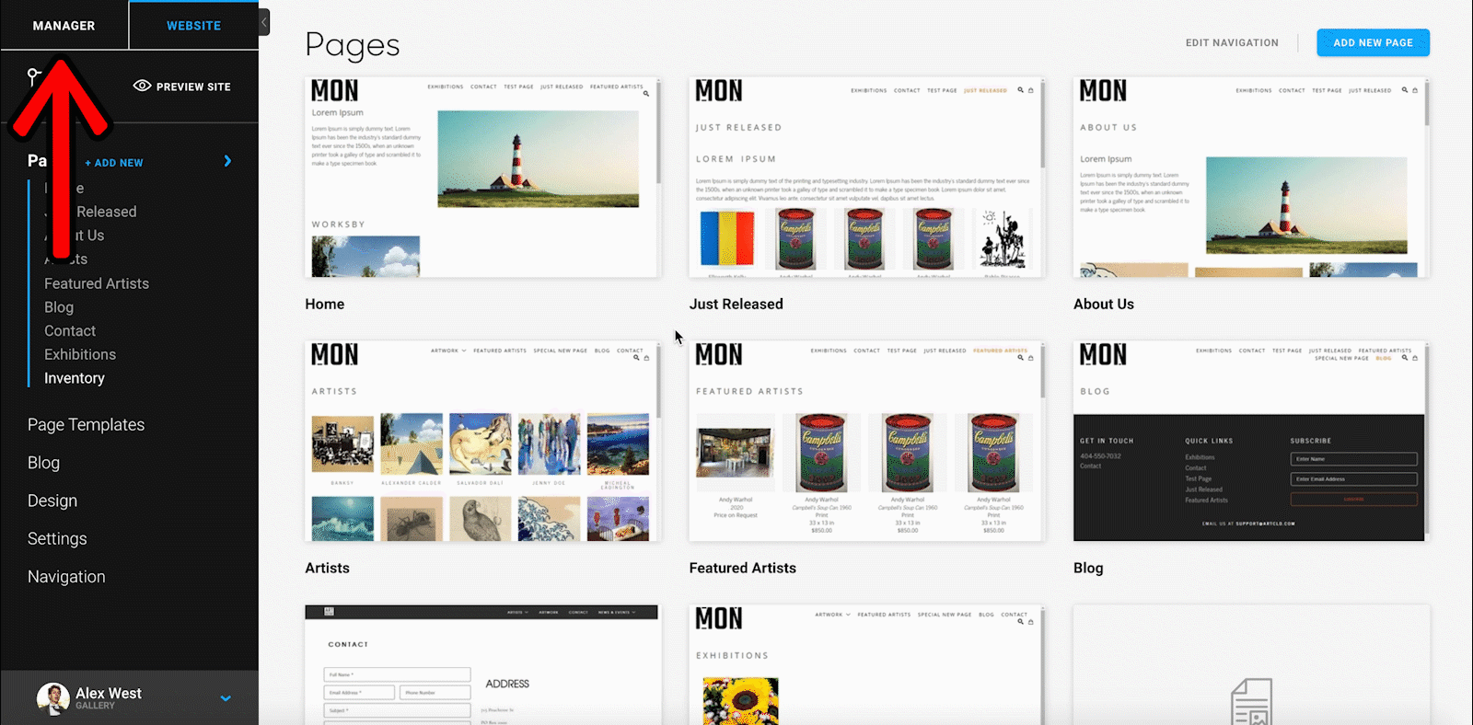Click the cart icon in About Us preview
The image size is (1473, 725).
point(1415,90)
